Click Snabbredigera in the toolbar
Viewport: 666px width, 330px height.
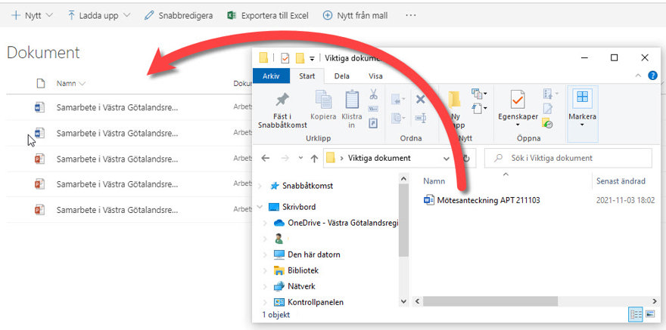(179, 15)
